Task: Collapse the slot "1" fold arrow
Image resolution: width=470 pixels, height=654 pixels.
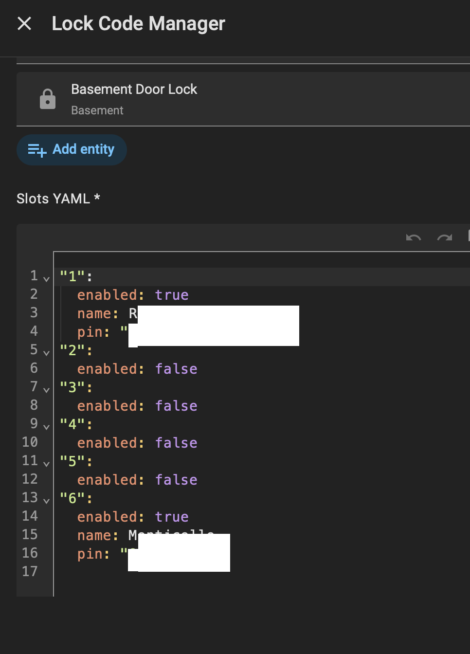Action: pos(47,279)
